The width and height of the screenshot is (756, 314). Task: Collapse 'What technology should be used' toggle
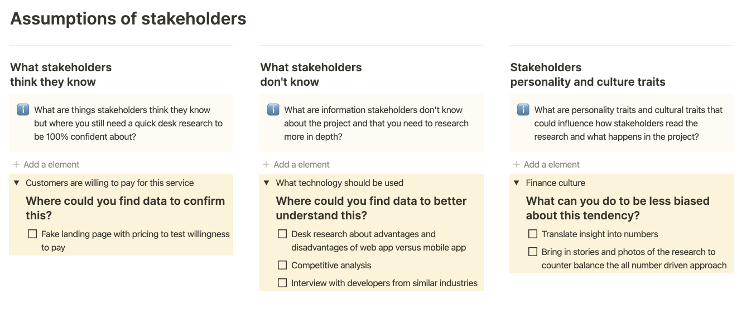coord(267,183)
